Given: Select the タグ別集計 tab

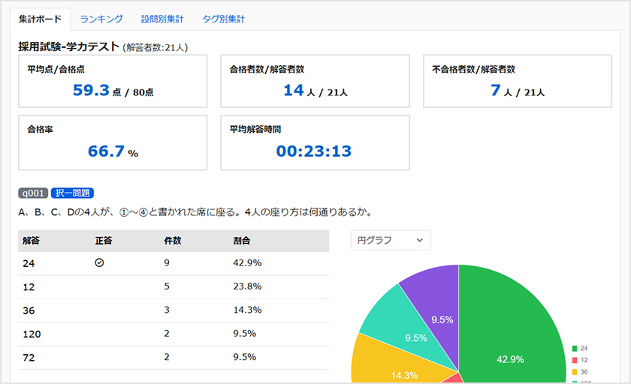Looking at the screenshot, I should (x=223, y=19).
